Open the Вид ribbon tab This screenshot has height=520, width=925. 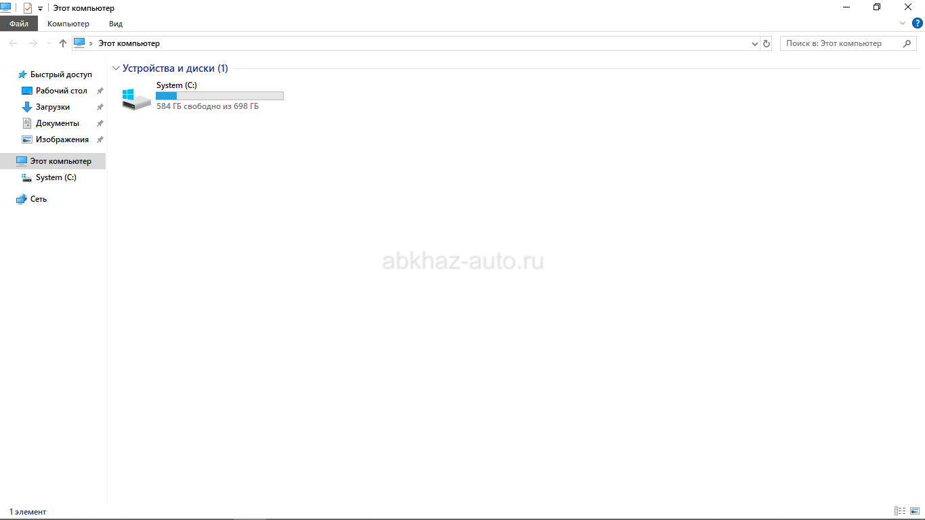click(116, 24)
